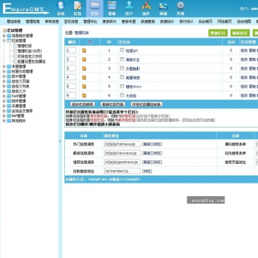
Task: Collapse the 栏目管理 tree node
Action: [x=4, y=41]
